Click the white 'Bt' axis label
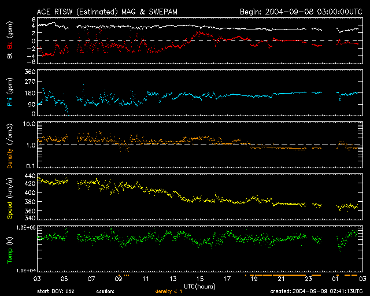The width and height of the screenshot is (370, 296). coord(10,55)
